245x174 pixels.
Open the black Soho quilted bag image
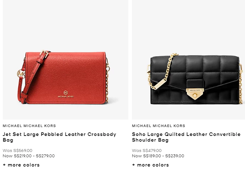pos(188,60)
